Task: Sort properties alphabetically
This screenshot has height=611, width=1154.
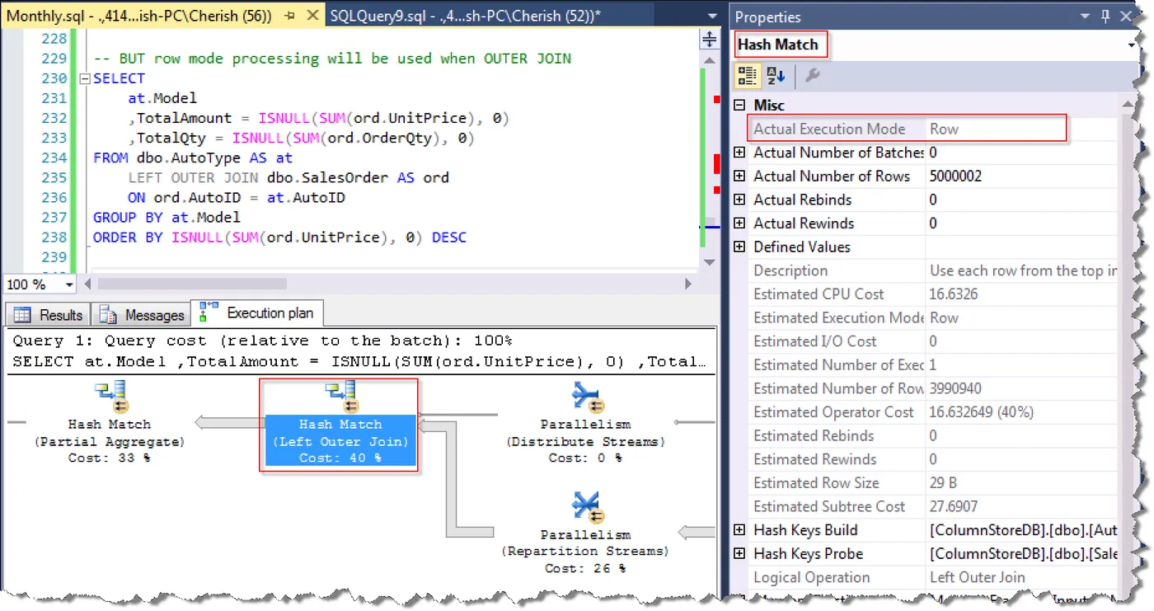Action: click(x=776, y=76)
